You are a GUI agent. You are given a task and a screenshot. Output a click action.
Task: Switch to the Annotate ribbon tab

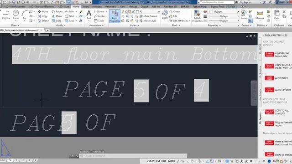point(97,6)
